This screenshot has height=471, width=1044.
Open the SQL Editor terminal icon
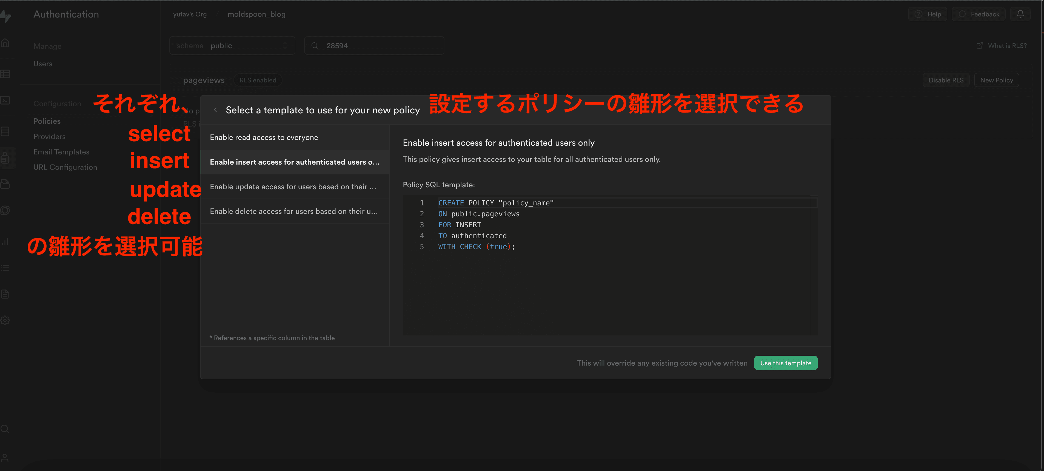point(5,100)
